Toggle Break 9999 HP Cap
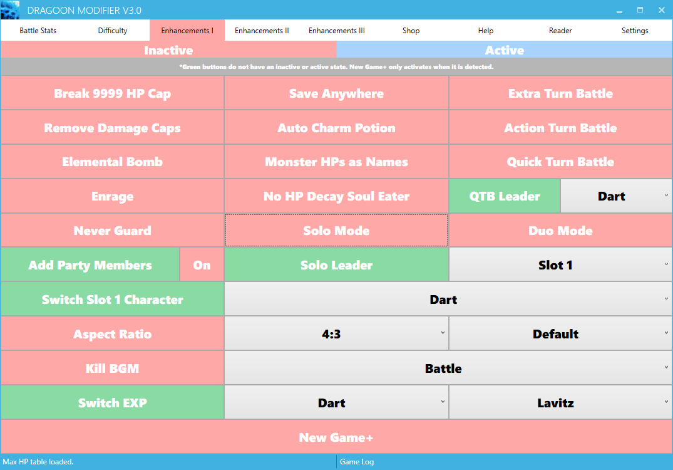The width and height of the screenshot is (673, 470). [112, 94]
